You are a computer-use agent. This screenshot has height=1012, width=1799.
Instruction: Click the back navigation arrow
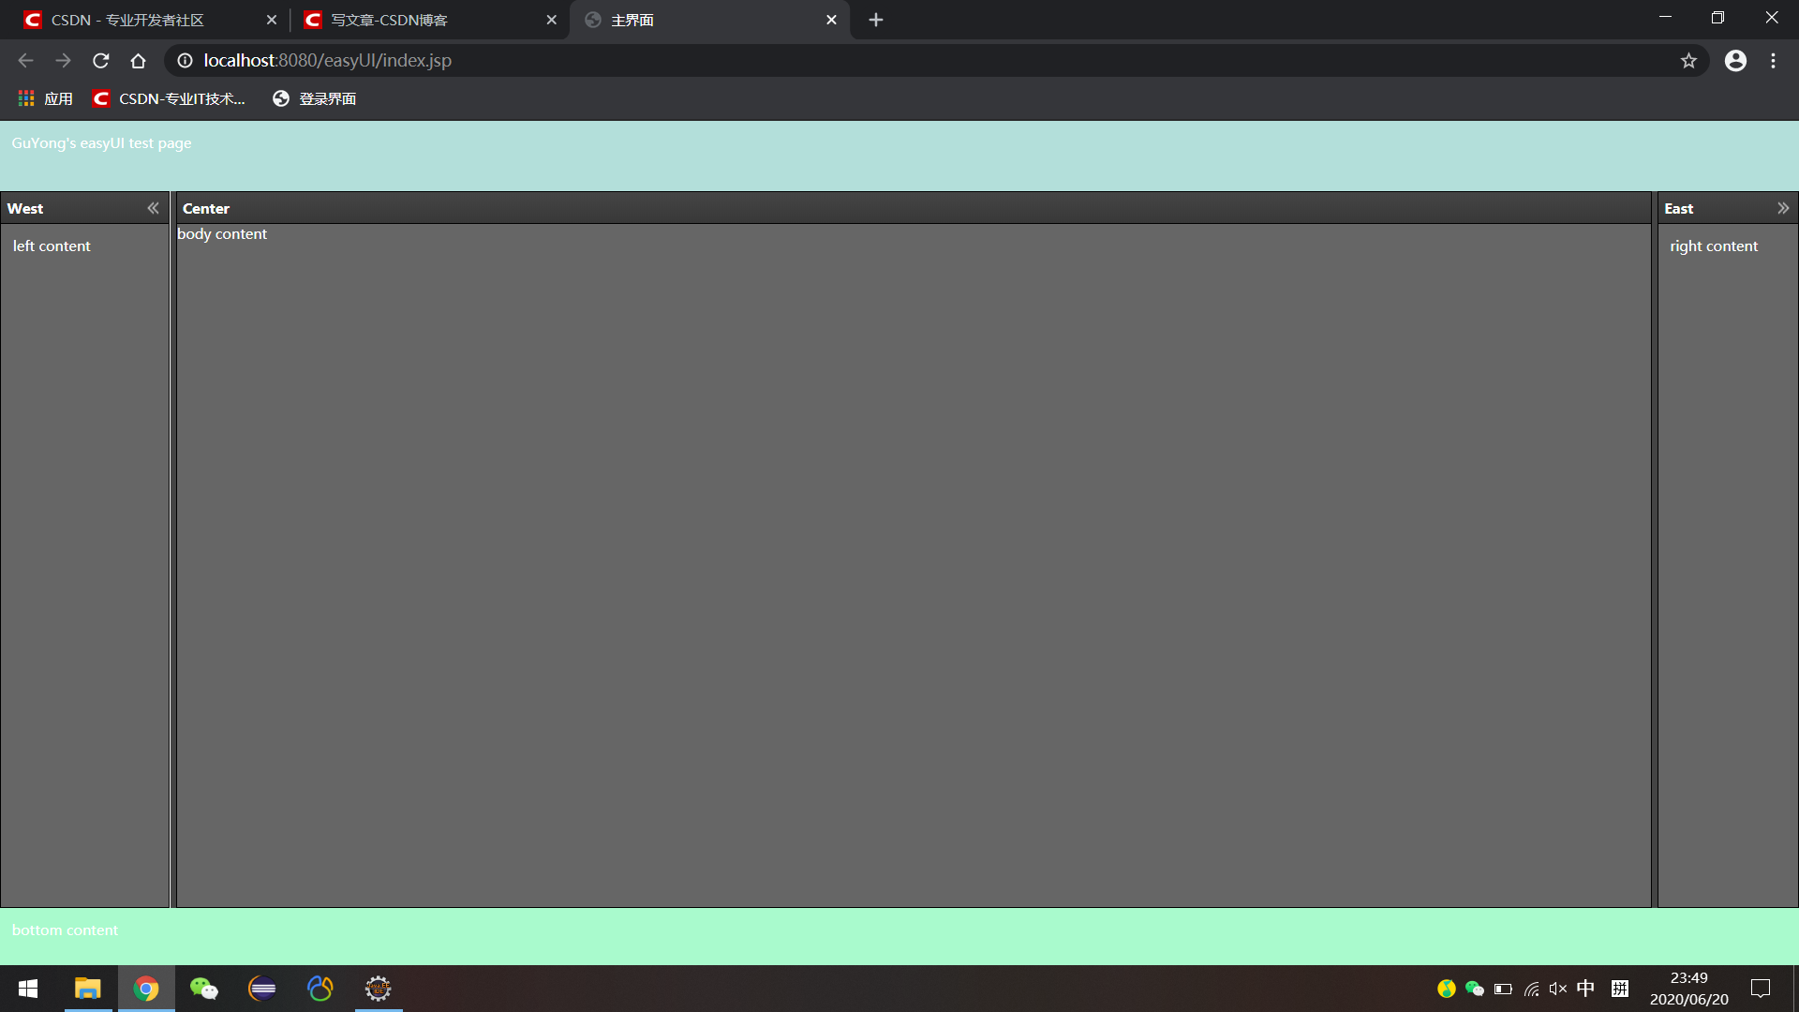pyautogui.click(x=24, y=60)
